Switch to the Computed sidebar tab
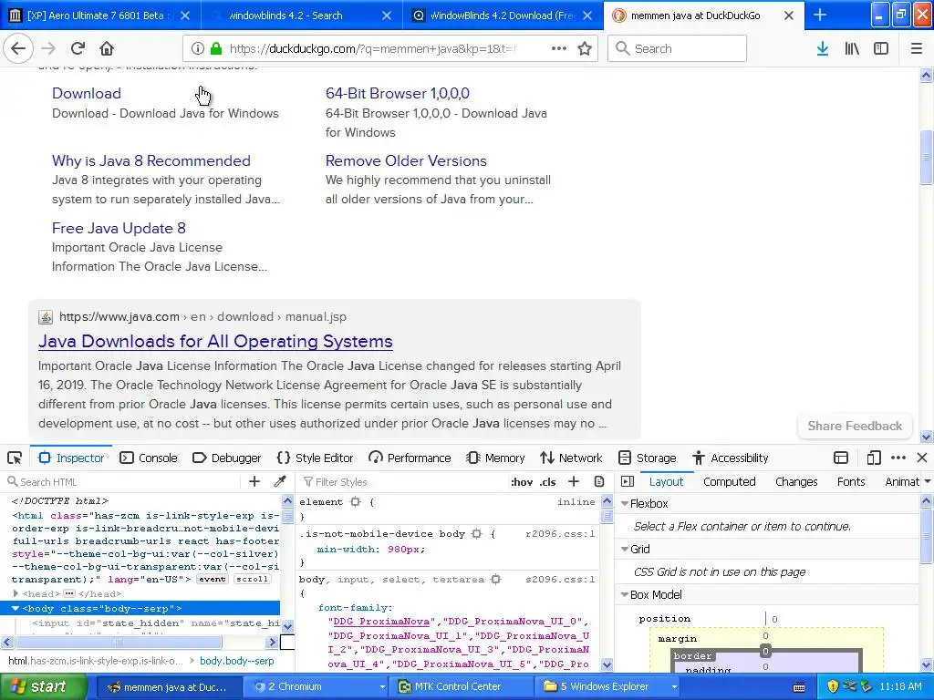934x700 pixels. [x=729, y=481]
